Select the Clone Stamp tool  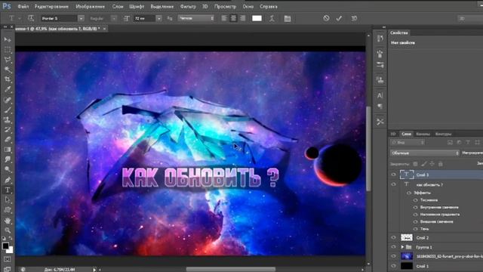(8, 119)
